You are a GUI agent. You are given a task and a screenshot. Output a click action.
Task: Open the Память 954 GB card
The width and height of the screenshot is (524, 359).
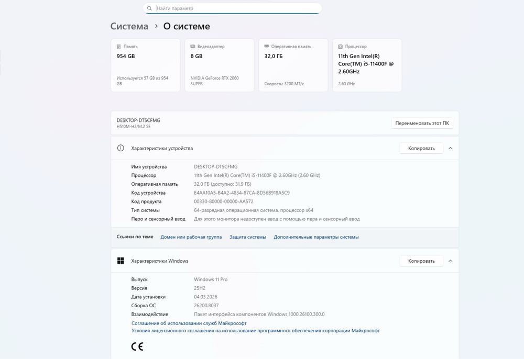click(x=145, y=65)
